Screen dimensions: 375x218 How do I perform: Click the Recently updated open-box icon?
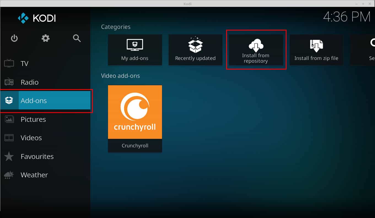[195, 45]
